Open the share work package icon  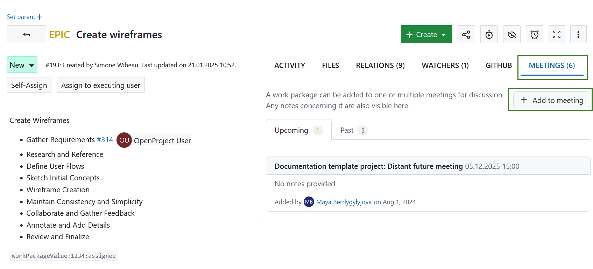point(466,34)
